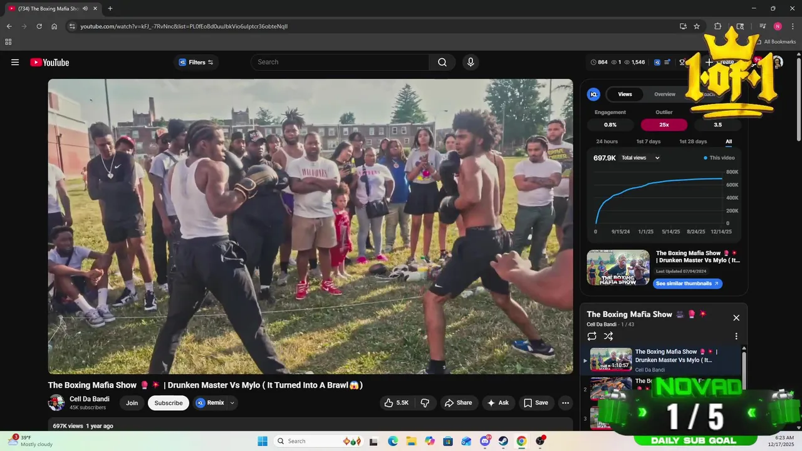The image size is (802, 451).
Task: Click the 25x Outlier score pill
Action: [x=664, y=125]
